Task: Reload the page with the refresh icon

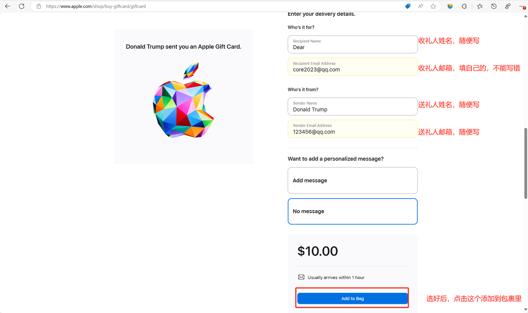Action: click(22, 6)
